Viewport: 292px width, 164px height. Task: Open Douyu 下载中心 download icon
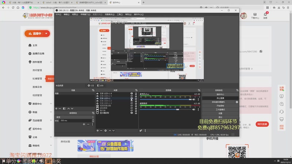click(255, 16)
